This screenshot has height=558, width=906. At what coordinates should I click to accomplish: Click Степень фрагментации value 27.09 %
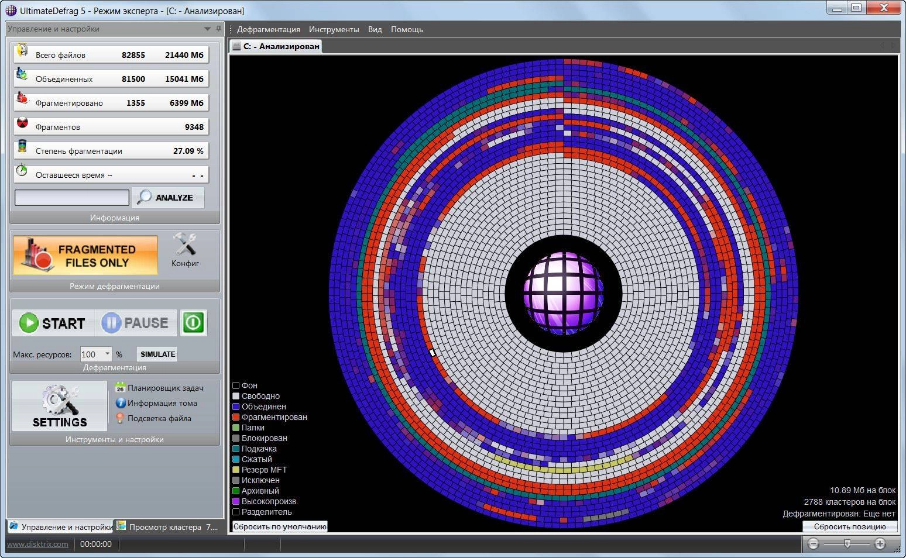(188, 151)
